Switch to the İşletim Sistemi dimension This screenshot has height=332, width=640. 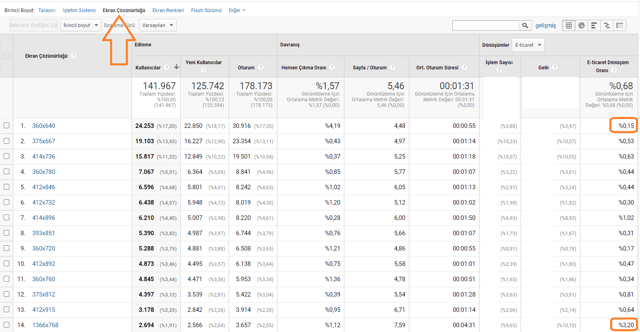(79, 10)
